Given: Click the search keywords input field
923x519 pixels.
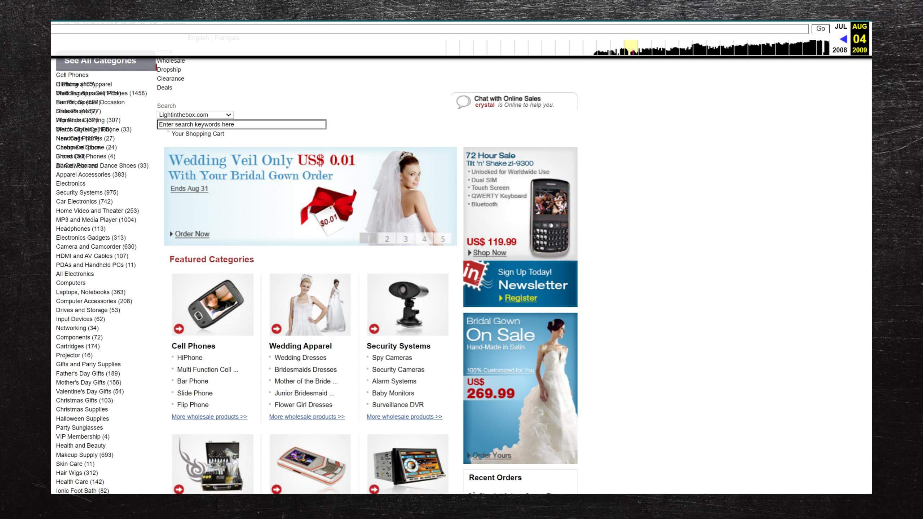Looking at the screenshot, I should [242, 124].
